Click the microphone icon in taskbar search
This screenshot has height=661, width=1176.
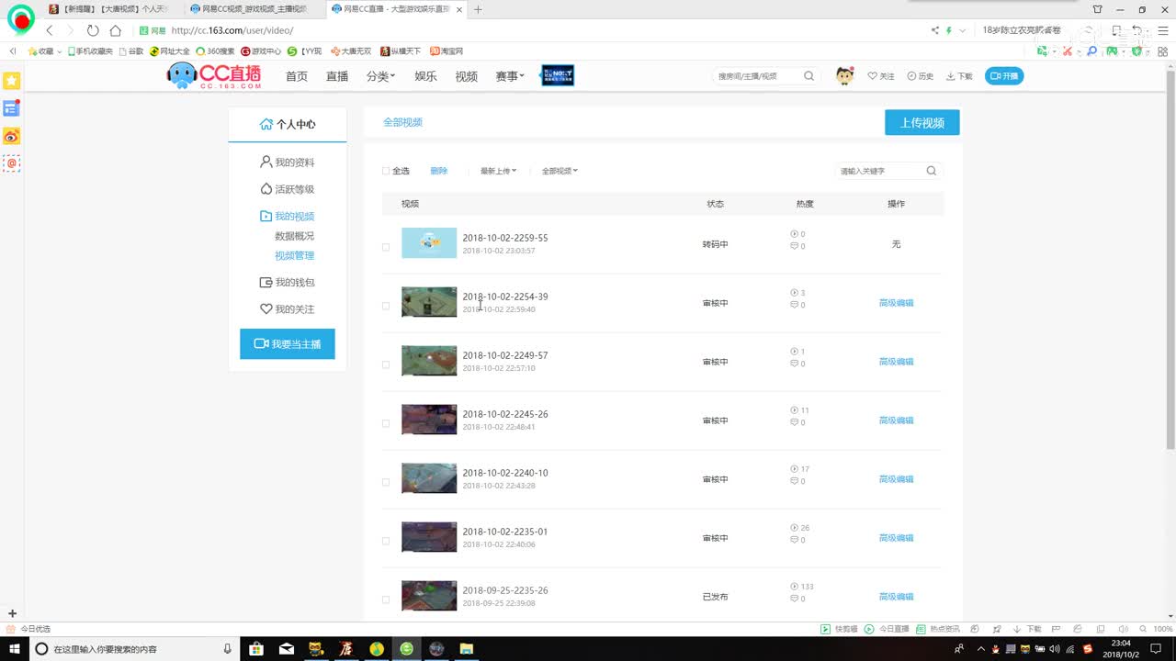[227, 649]
